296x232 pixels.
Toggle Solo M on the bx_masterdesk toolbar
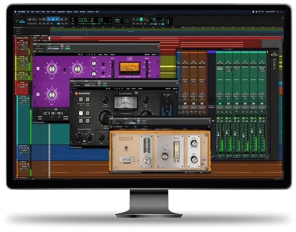pyautogui.click(x=168, y=89)
